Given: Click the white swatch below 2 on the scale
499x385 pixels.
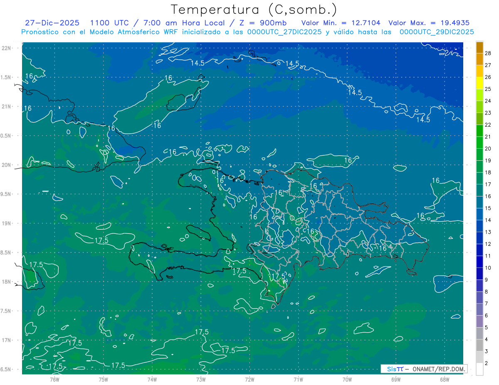Looking at the screenshot, I should click(x=479, y=369).
